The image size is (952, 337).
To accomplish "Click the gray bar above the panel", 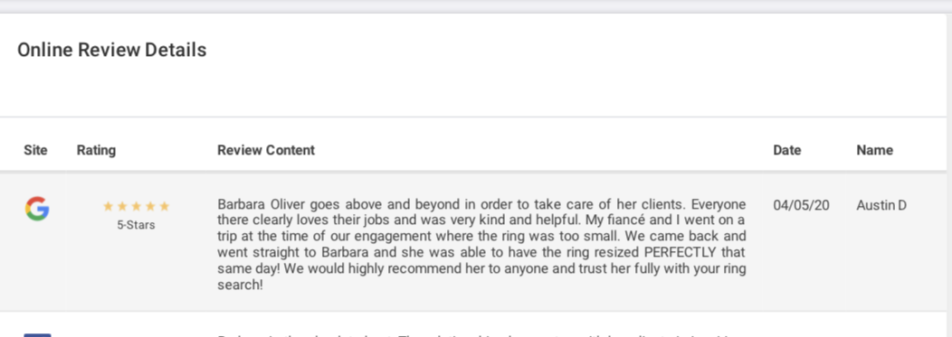I will (476, 6).
